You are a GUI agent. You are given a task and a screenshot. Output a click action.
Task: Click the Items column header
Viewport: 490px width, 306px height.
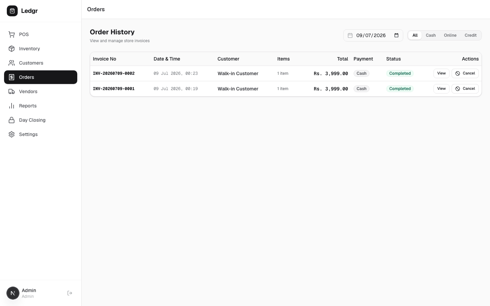pos(283,59)
